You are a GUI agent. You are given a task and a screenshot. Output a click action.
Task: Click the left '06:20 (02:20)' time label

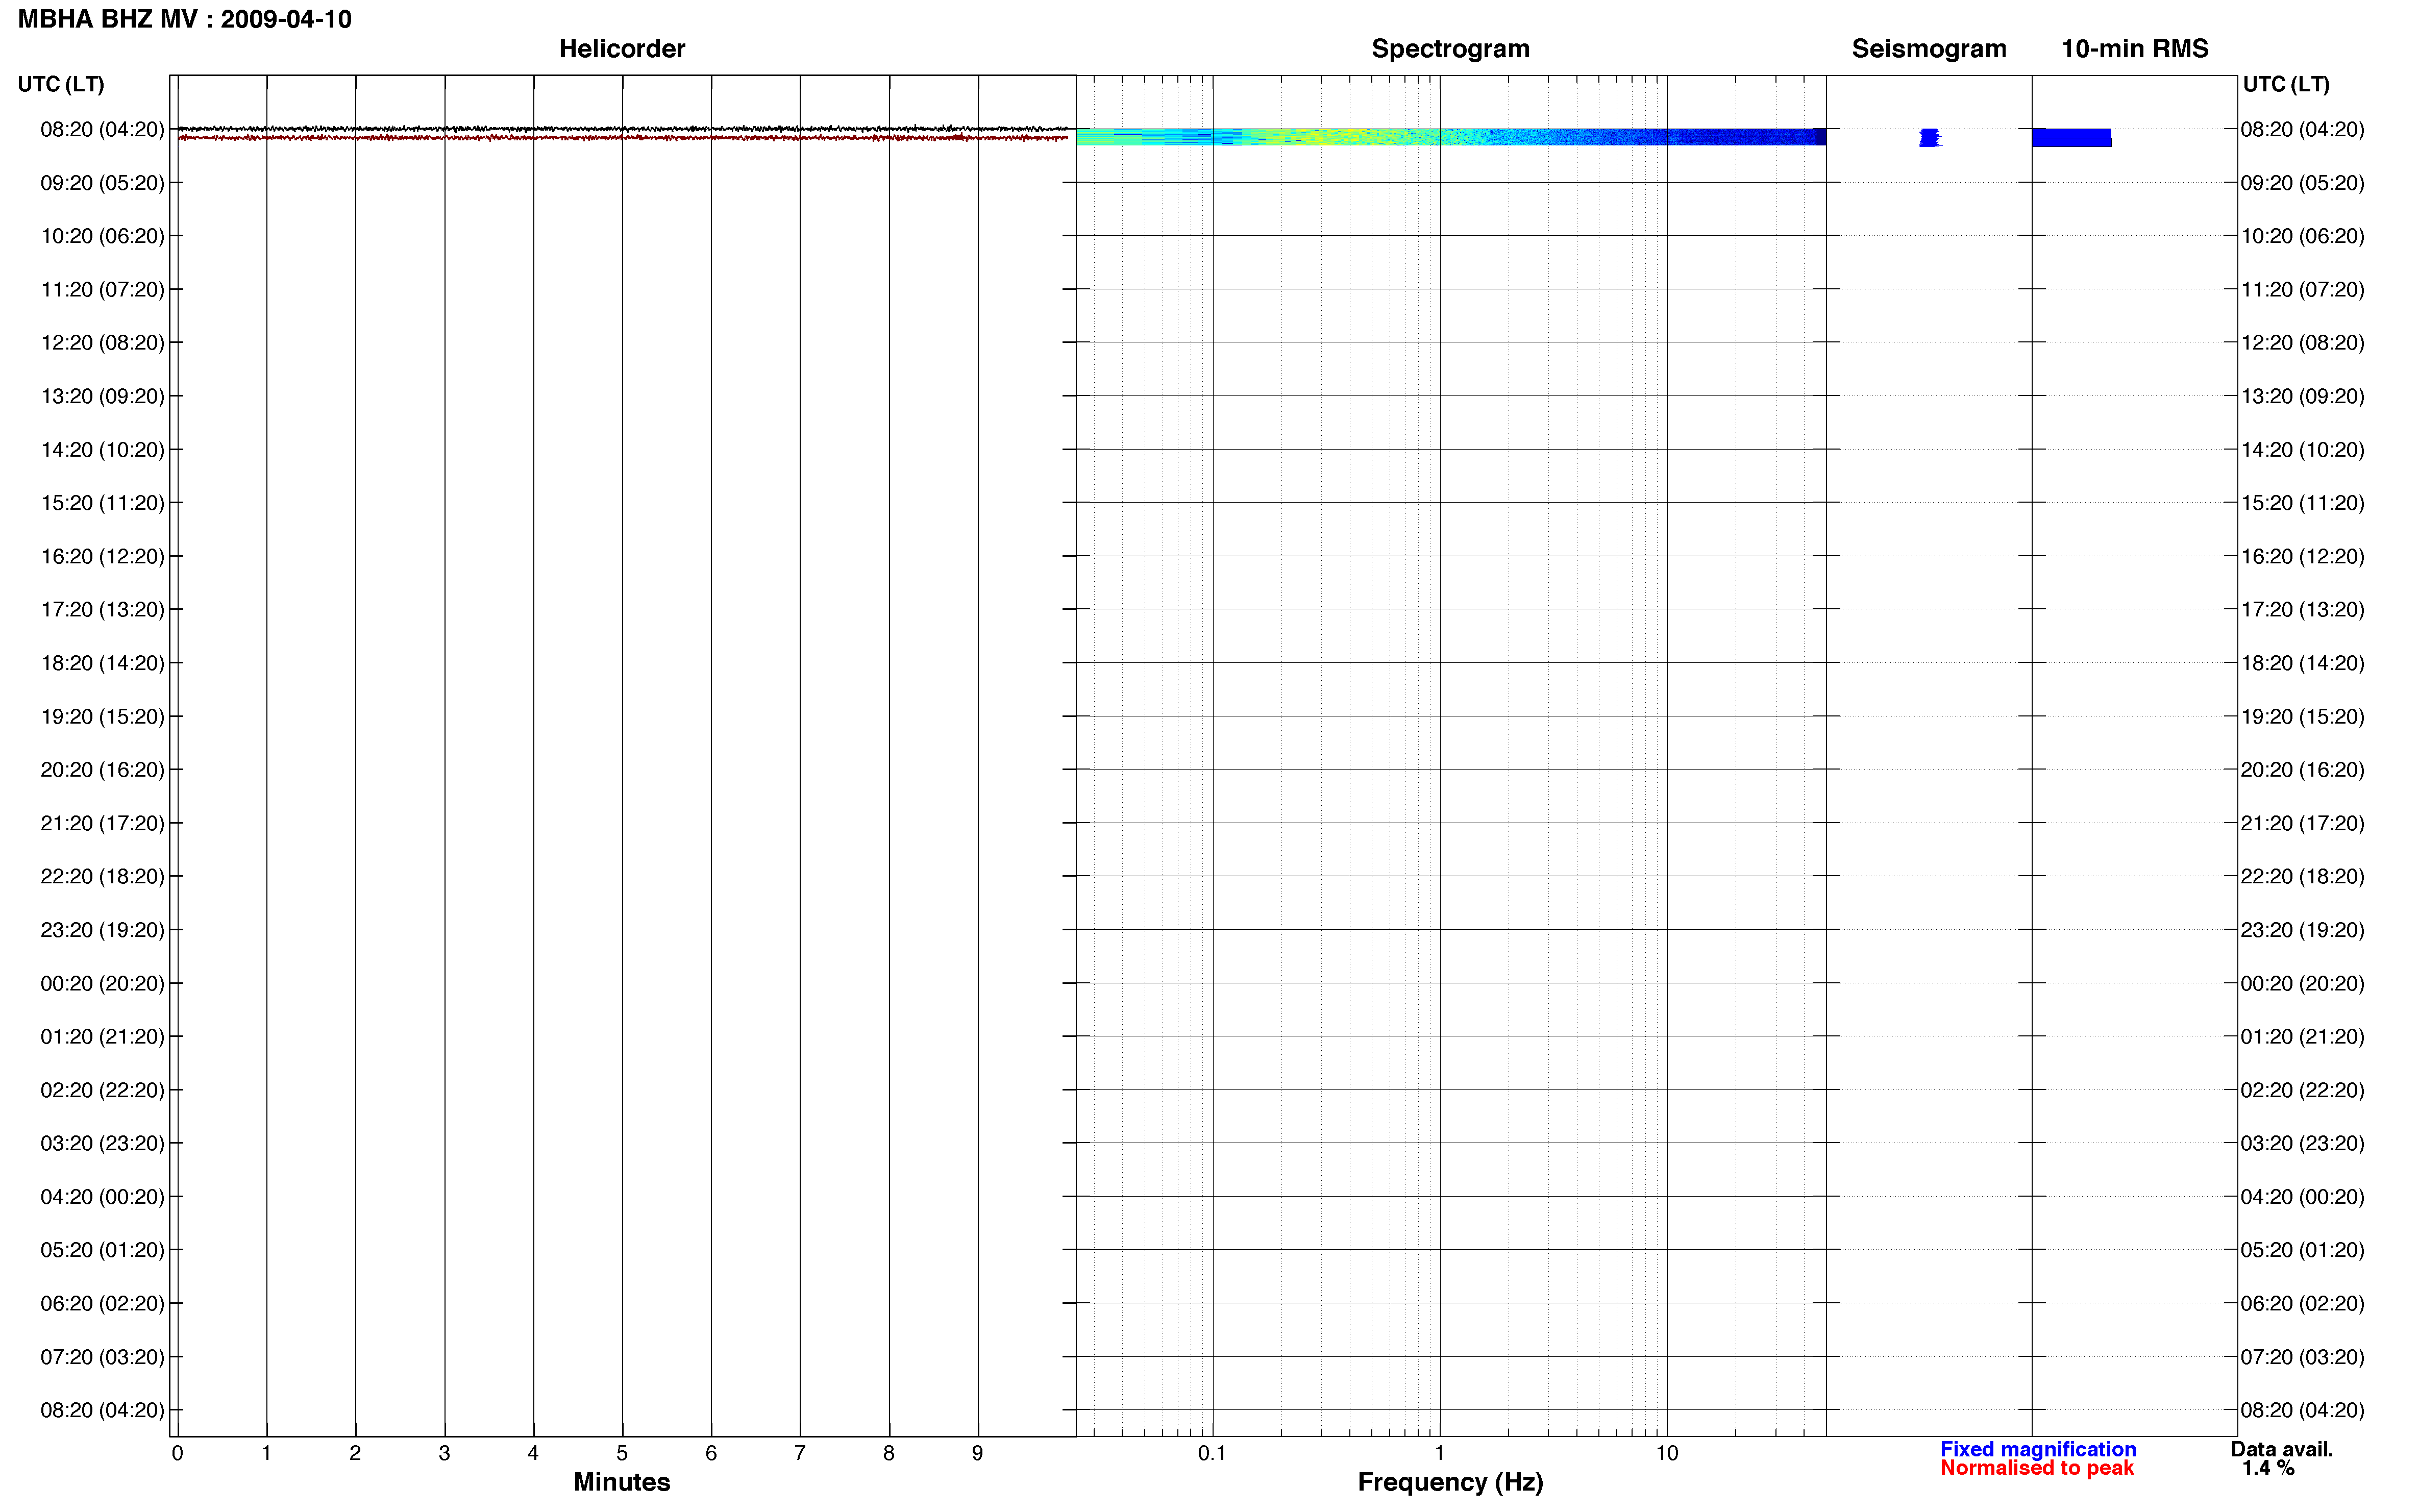tap(103, 1304)
